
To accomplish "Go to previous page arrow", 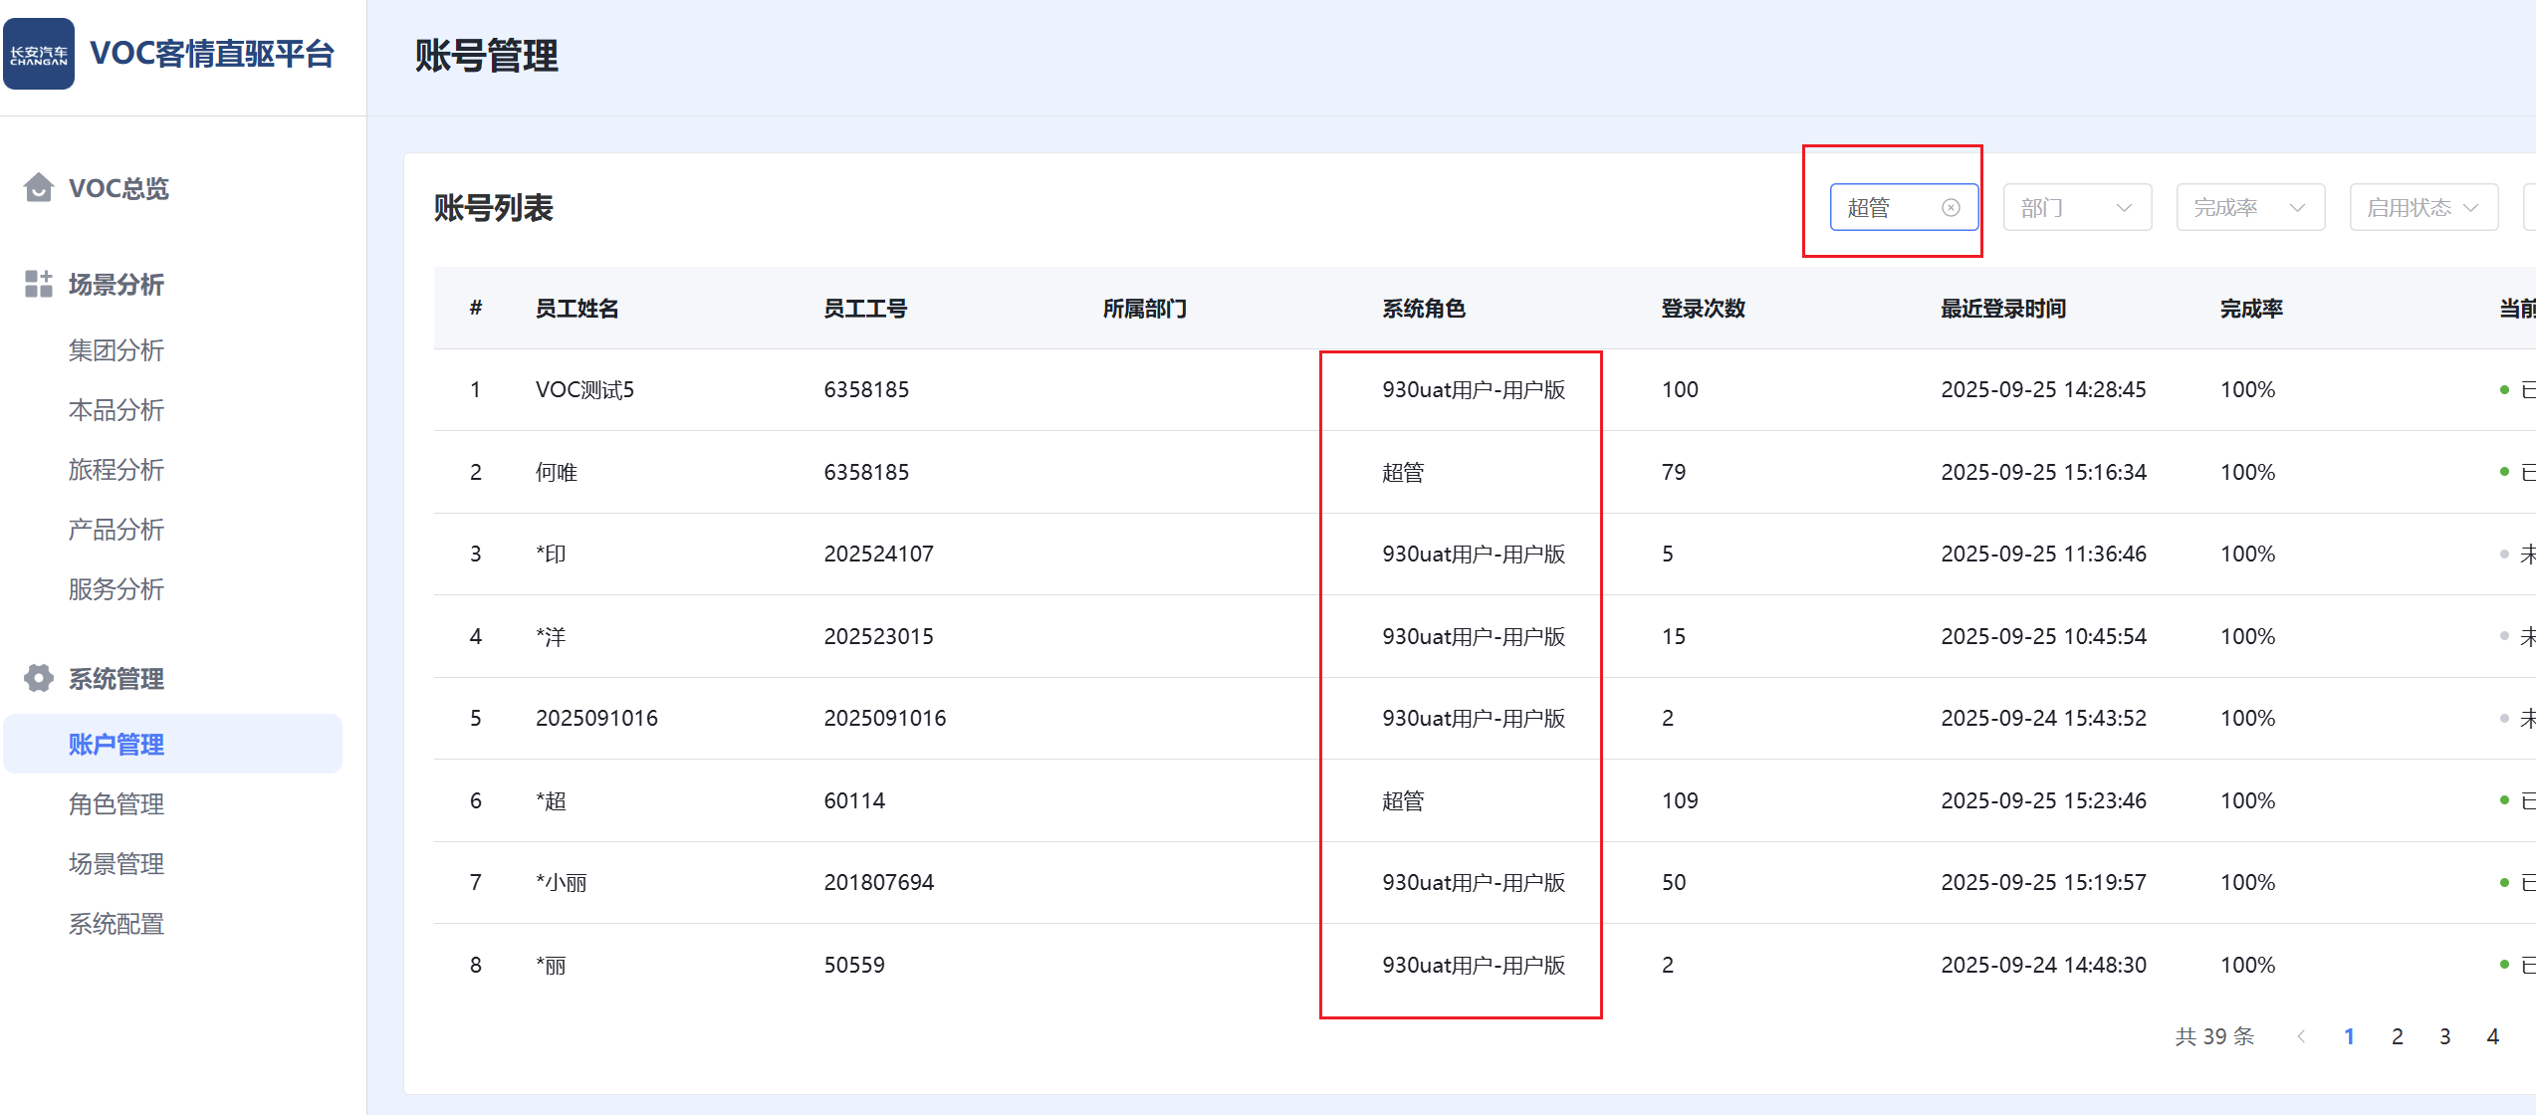I will click(2301, 1036).
